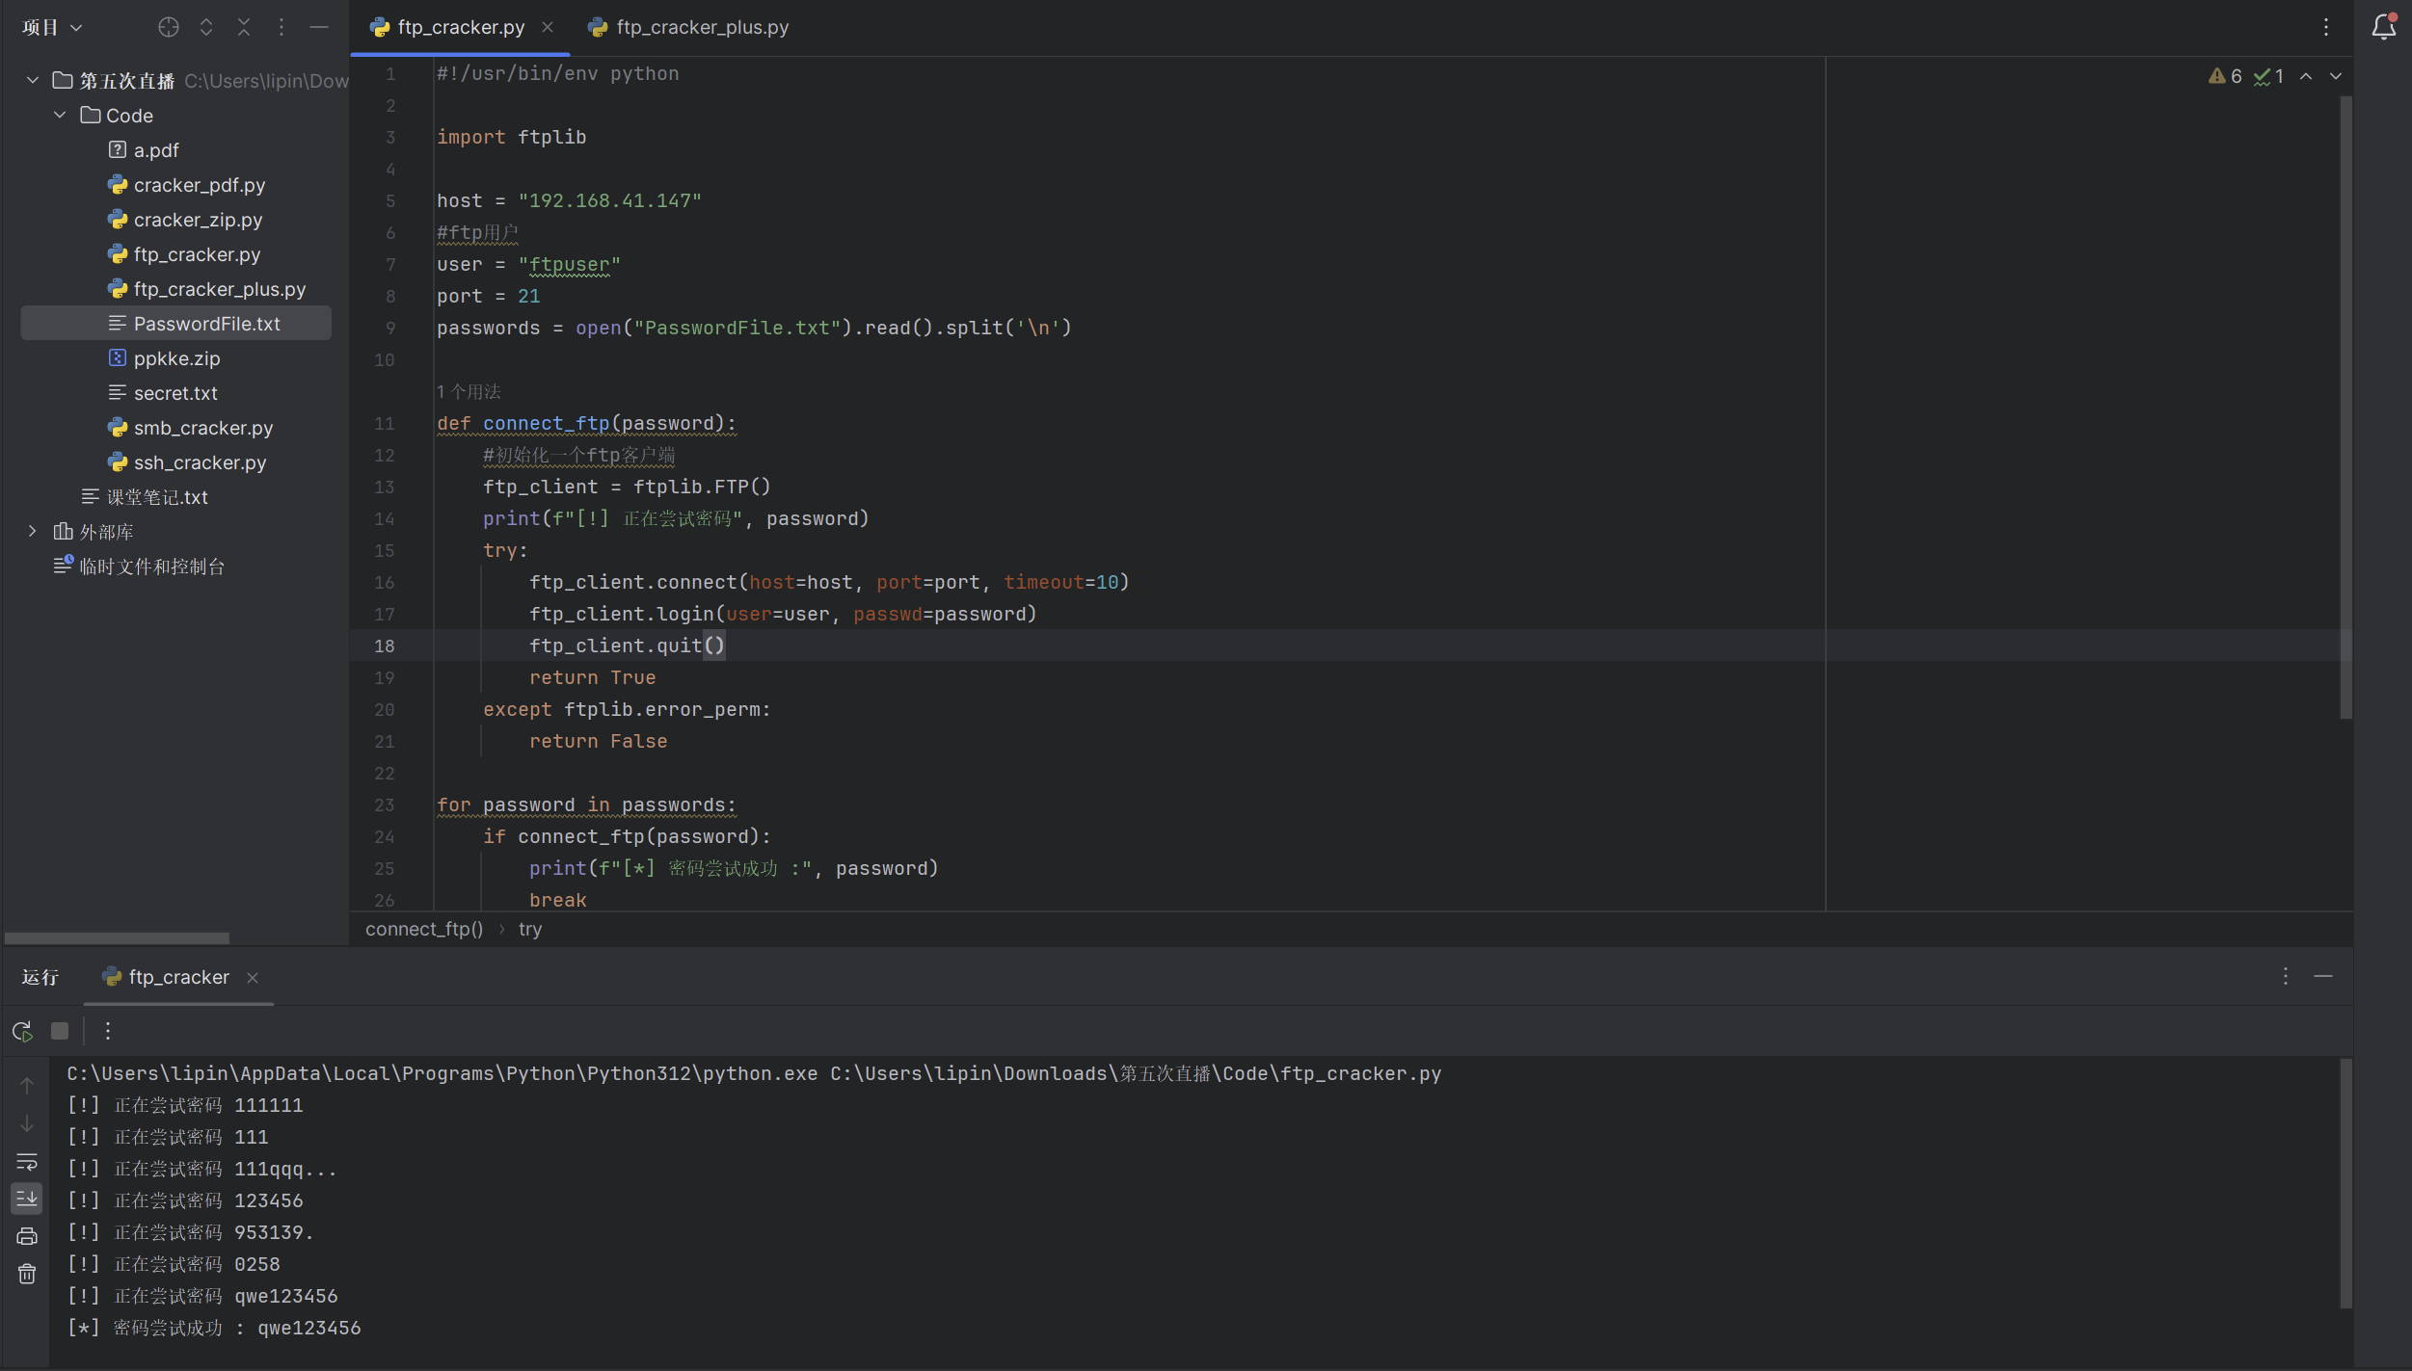This screenshot has width=2412, height=1371.
Task: Select ftp_cracker_plus.py in project tree
Action: [220, 289]
